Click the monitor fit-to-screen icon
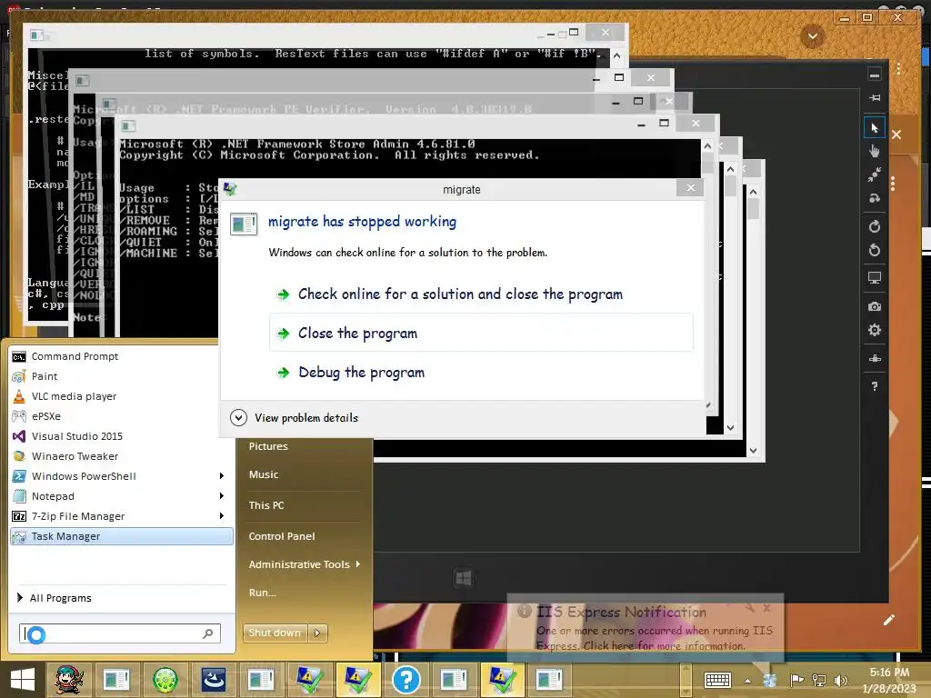Screen dimensions: 931x698 pyautogui.click(x=874, y=278)
